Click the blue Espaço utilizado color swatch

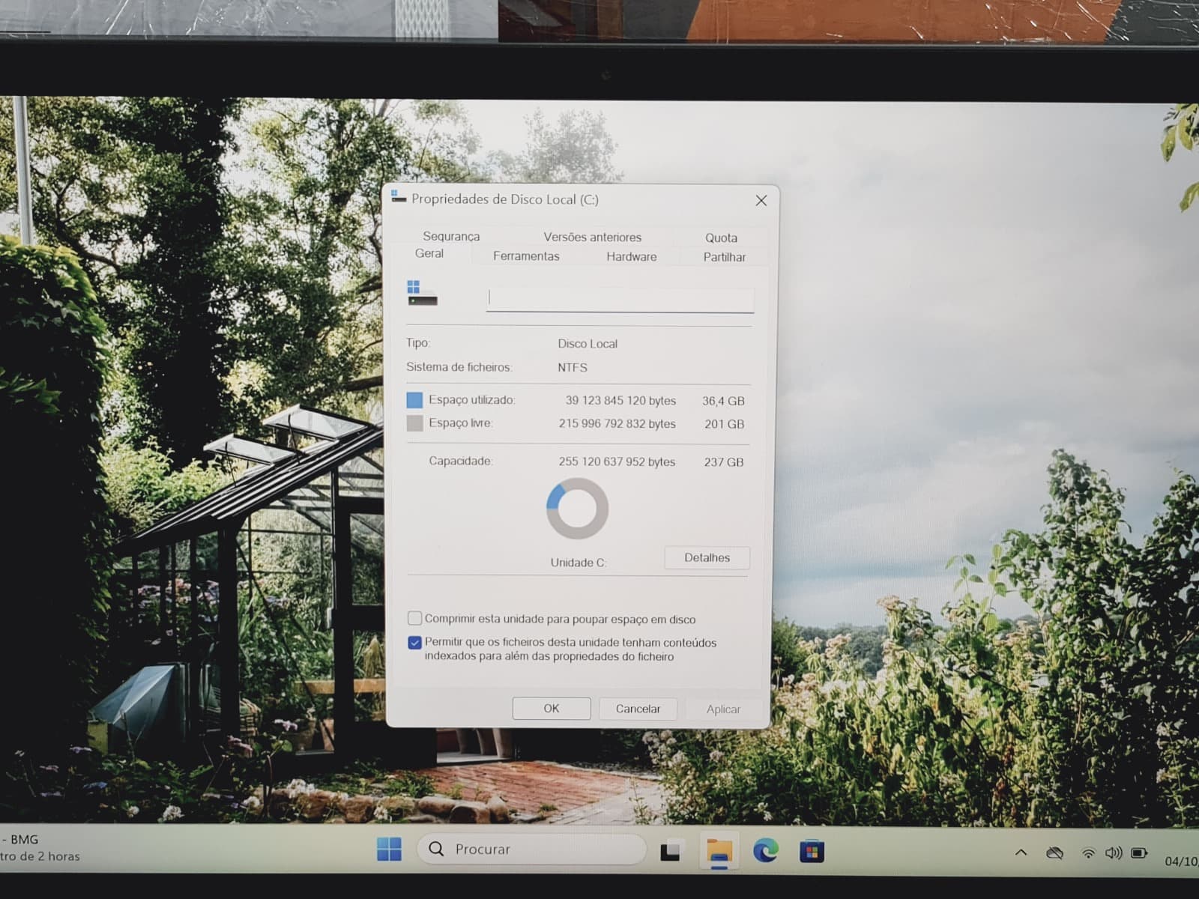point(414,400)
